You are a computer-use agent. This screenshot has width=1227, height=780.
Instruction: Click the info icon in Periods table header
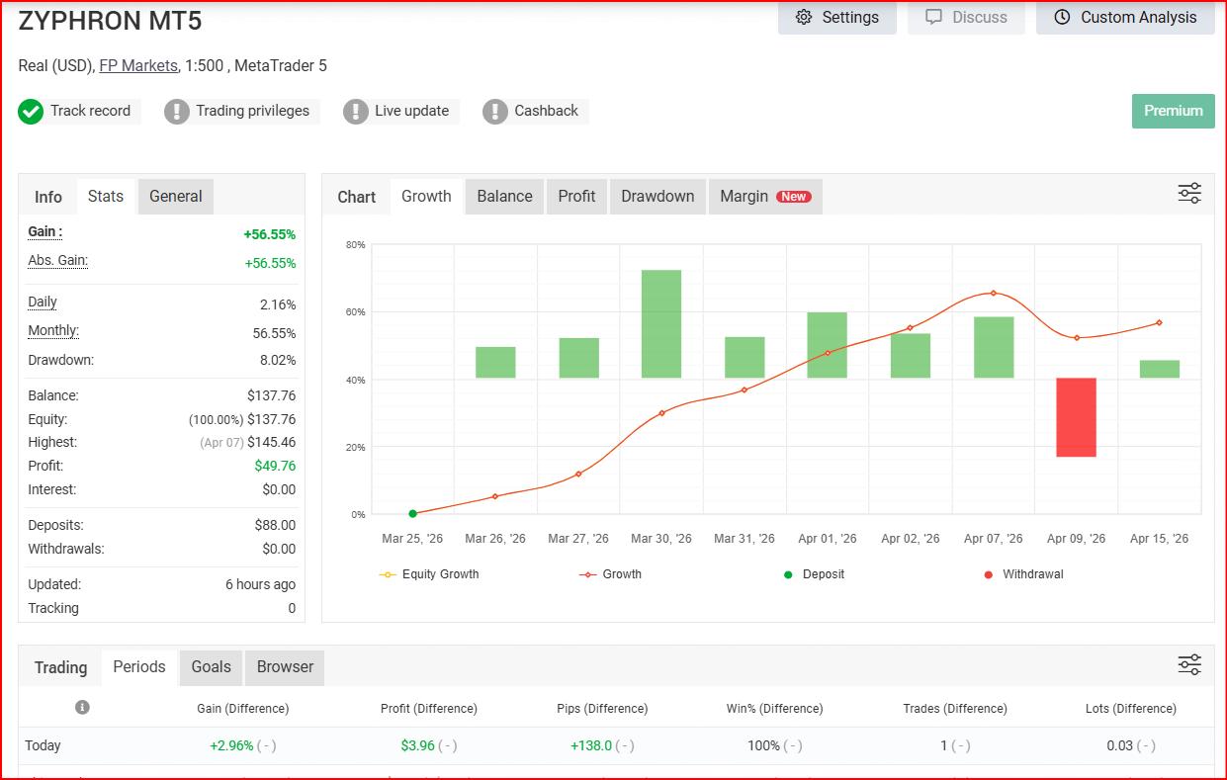(82, 708)
